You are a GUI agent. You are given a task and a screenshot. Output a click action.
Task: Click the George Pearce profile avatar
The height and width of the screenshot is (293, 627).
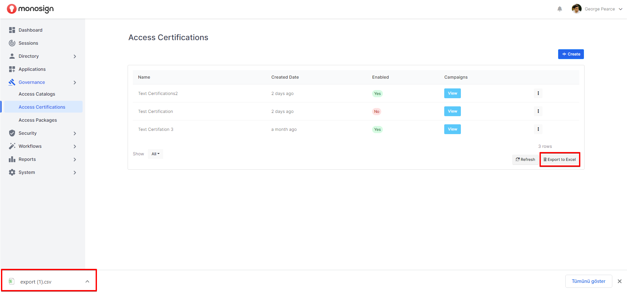coord(576,9)
